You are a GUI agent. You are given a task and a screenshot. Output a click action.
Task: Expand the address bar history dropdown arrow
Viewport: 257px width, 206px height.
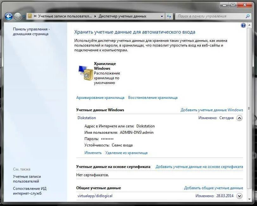(x=162, y=16)
